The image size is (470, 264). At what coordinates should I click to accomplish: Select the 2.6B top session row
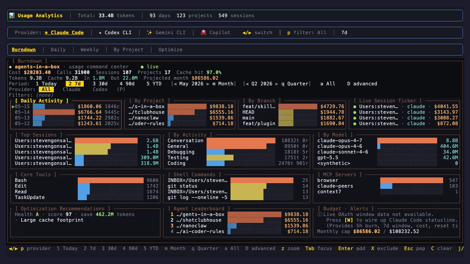coord(86,141)
